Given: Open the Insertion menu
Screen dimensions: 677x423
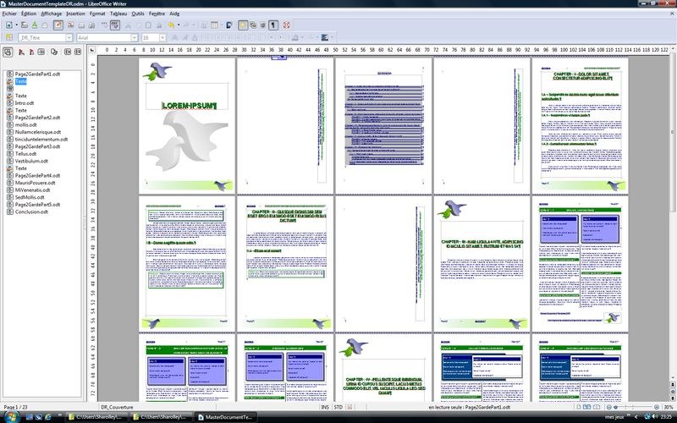Looking at the screenshot, I should pos(75,14).
